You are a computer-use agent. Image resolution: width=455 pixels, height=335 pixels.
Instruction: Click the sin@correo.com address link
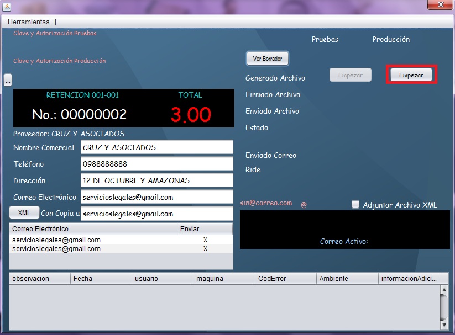[x=266, y=203]
